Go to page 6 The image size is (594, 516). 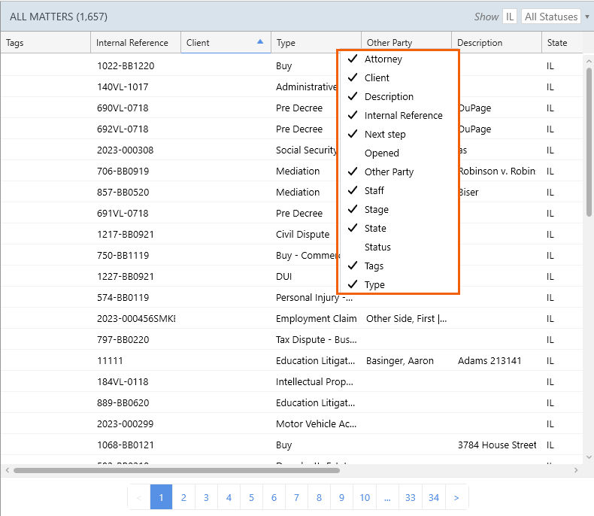click(x=274, y=497)
